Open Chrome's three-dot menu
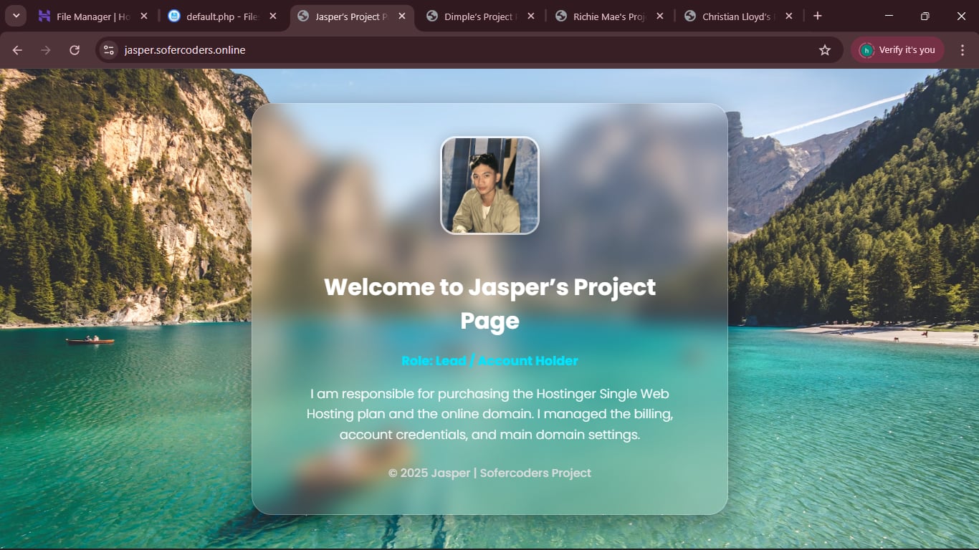Viewport: 979px width, 550px height. [x=963, y=50]
